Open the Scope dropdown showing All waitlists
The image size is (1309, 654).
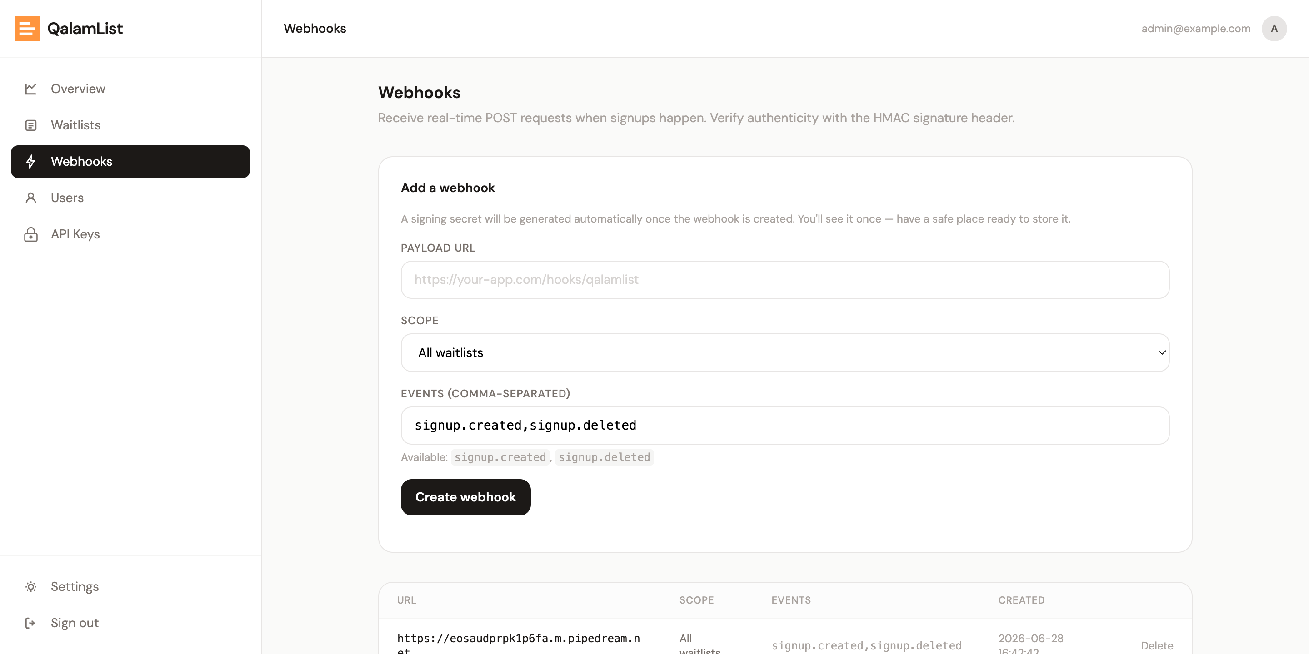(x=784, y=352)
